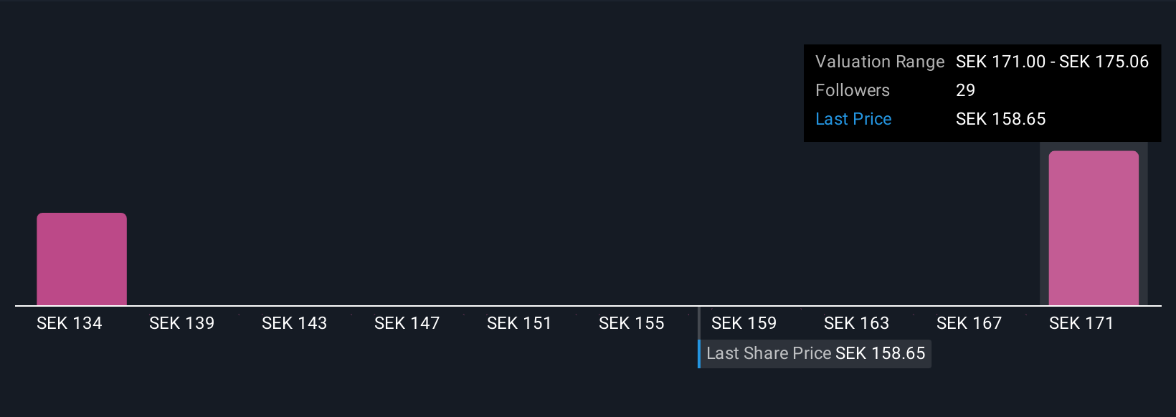Click the SEK 167 axis label

click(x=969, y=323)
